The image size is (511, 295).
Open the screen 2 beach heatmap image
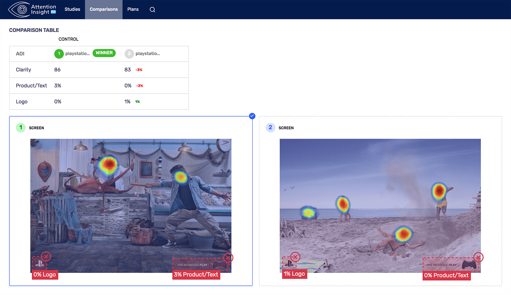coord(380,206)
